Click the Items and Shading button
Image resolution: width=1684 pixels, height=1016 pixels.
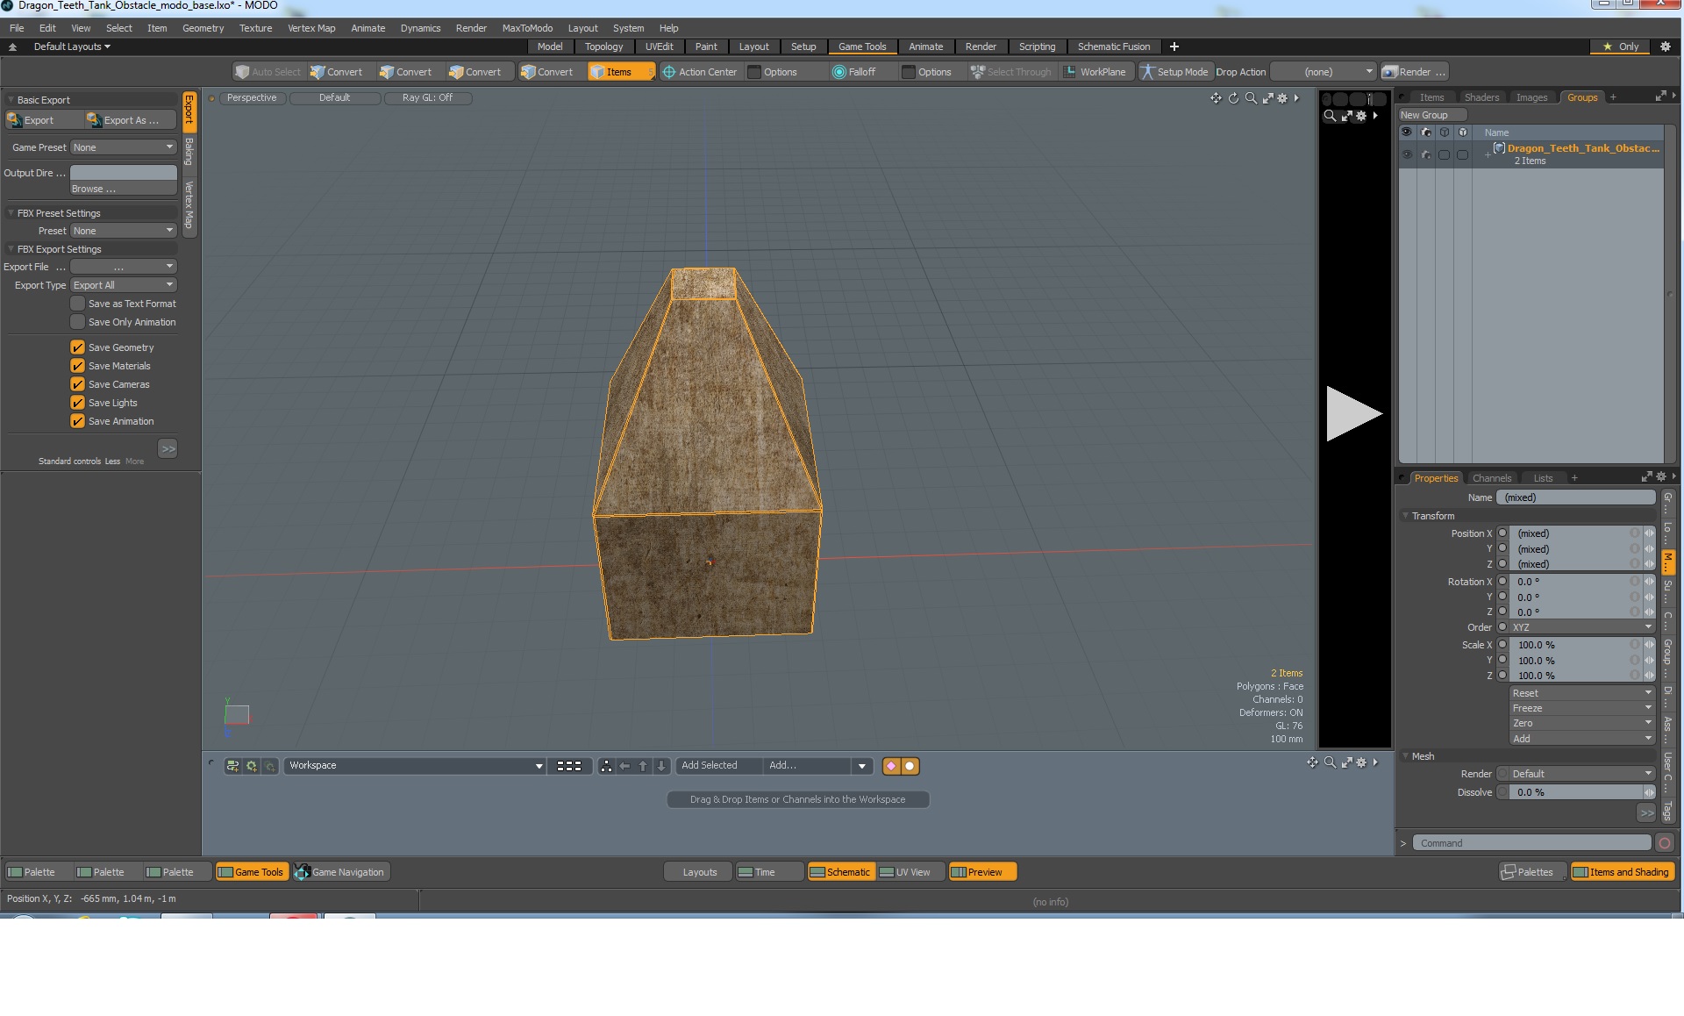coord(1622,872)
